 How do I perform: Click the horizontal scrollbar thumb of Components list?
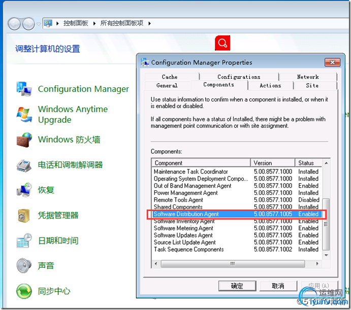(233, 264)
